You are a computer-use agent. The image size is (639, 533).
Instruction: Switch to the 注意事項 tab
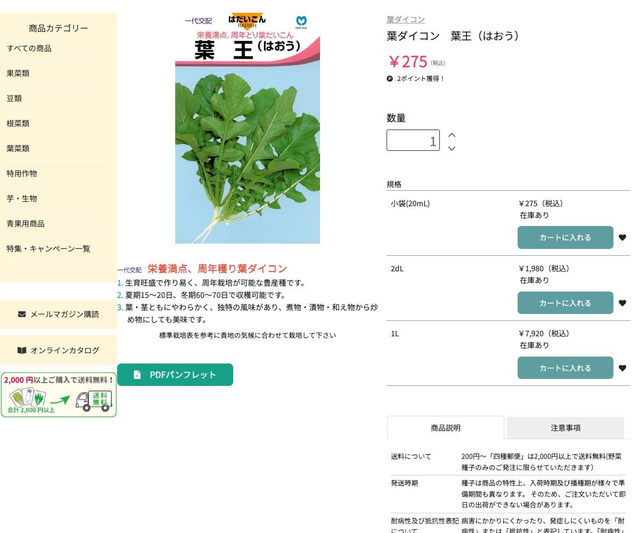click(566, 427)
